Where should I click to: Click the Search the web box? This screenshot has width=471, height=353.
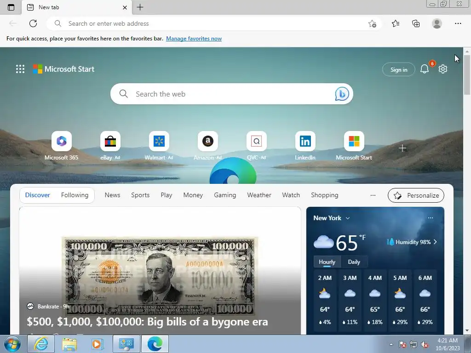pos(232,94)
